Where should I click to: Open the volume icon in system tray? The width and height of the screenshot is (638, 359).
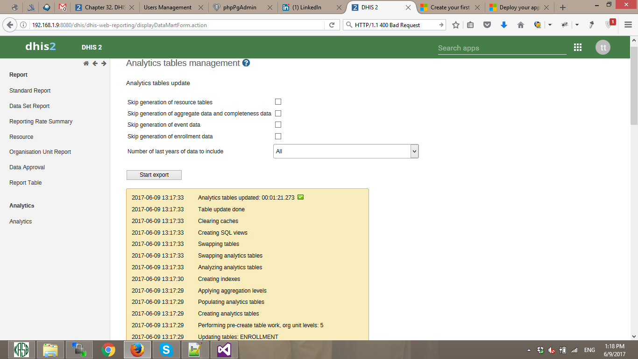(x=552, y=350)
